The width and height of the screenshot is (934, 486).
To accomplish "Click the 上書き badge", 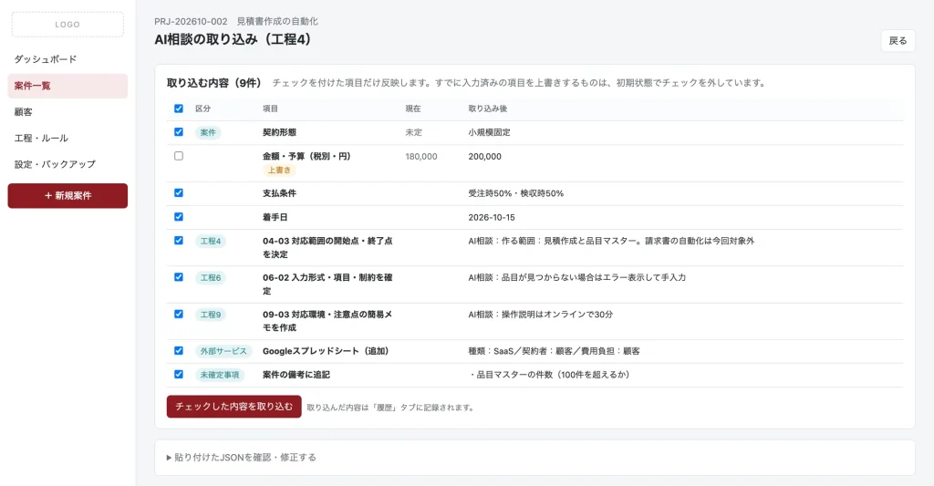I will pos(279,171).
